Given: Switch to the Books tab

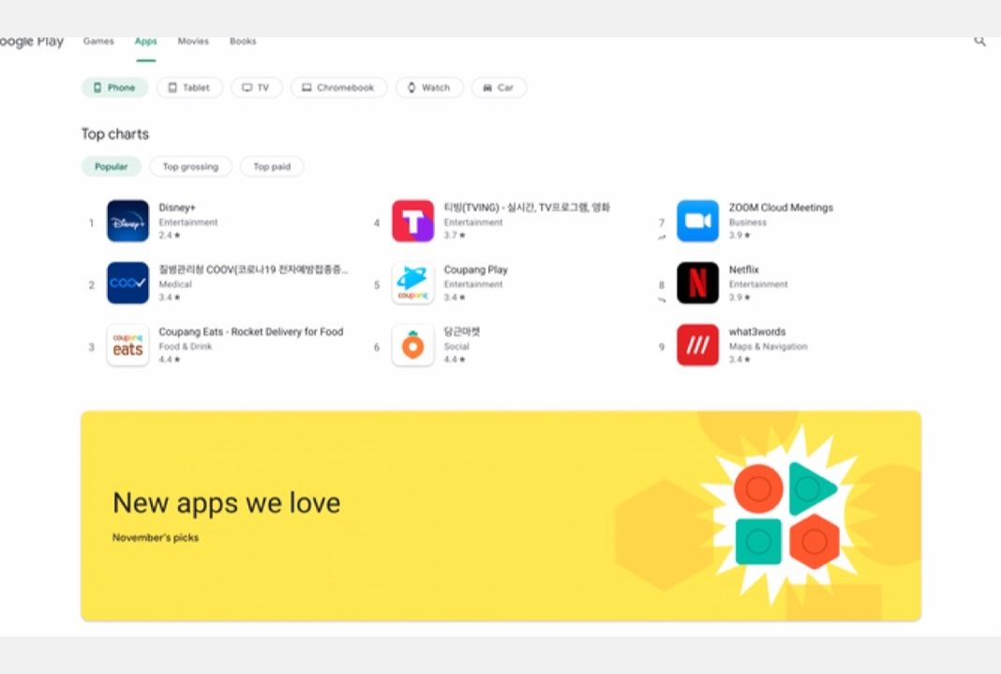Looking at the screenshot, I should pos(243,41).
